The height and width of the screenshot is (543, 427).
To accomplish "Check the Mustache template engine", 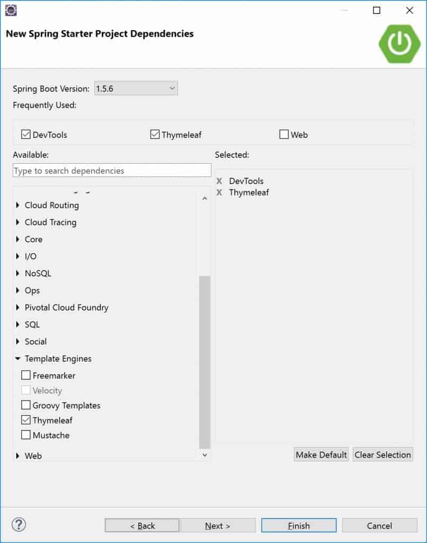I will click(25, 435).
